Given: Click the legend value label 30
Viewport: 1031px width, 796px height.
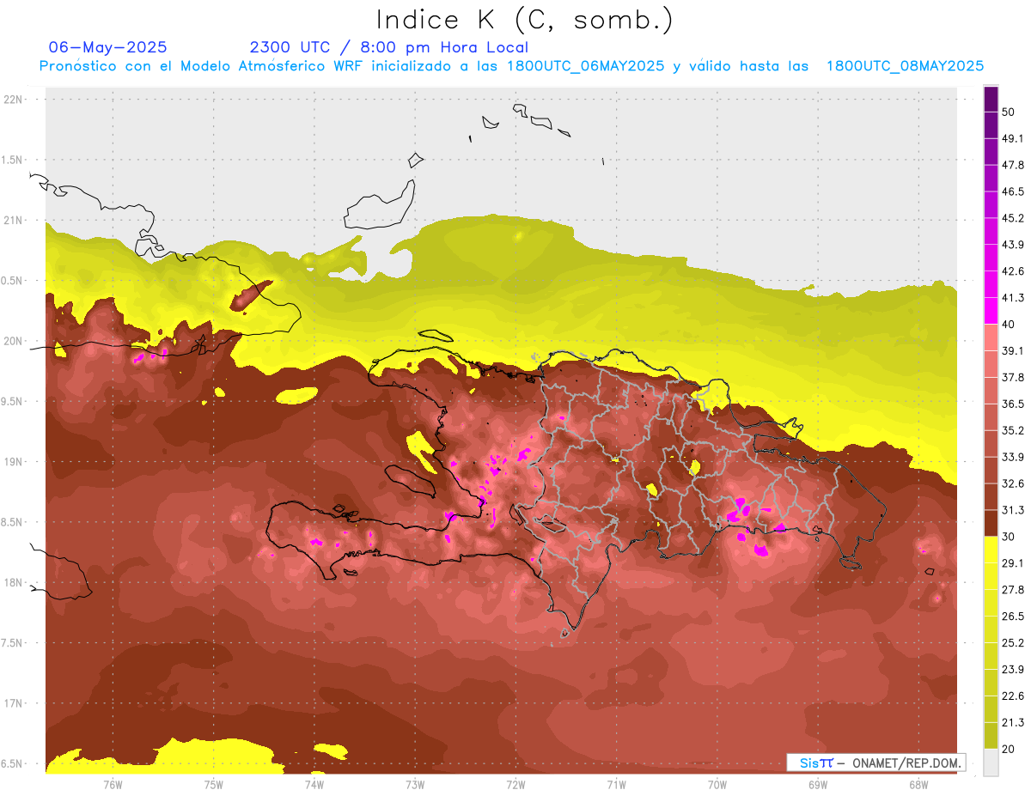Looking at the screenshot, I should (x=1009, y=537).
